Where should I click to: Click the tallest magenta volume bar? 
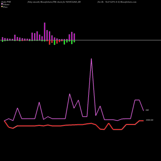click(x=45, y=32)
